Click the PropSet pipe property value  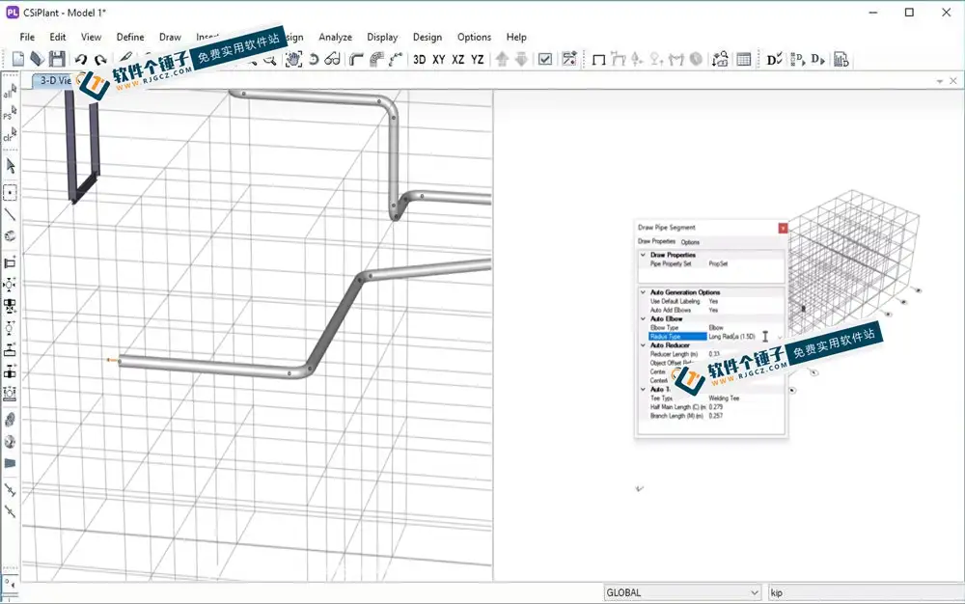pyautogui.click(x=718, y=263)
